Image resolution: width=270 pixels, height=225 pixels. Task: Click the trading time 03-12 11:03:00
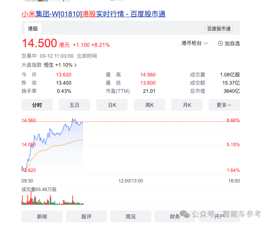pyautogui.click(x=57, y=56)
